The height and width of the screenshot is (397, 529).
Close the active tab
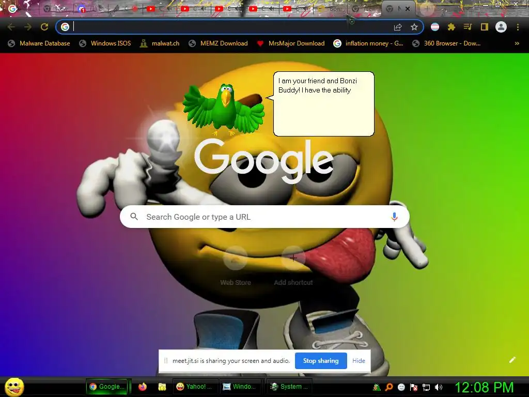(x=408, y=9)
